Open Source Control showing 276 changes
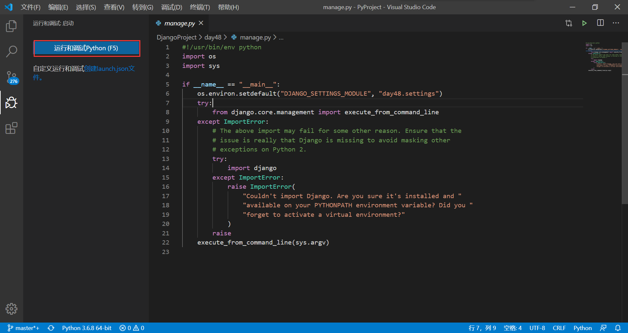 pyautogui.click(x=11, y=77)
